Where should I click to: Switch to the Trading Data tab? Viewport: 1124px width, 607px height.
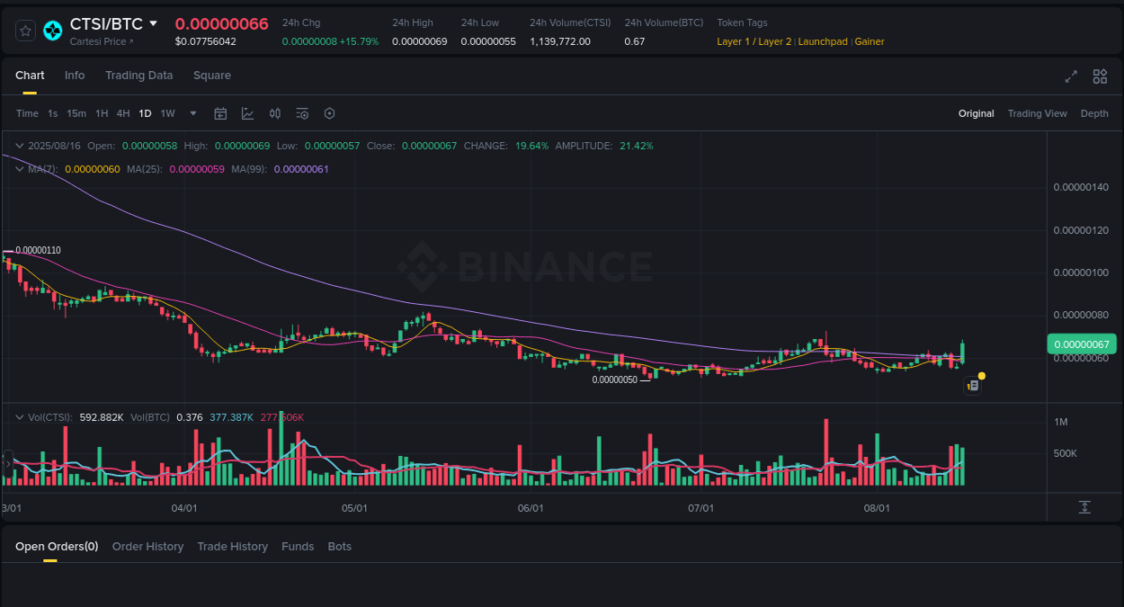[138, 76]
